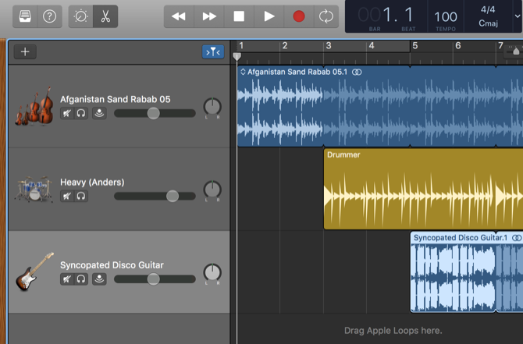This screenshot has height=344, width=523.
Task: Click bar 5 on the timeline ruler
Action: 415,46
